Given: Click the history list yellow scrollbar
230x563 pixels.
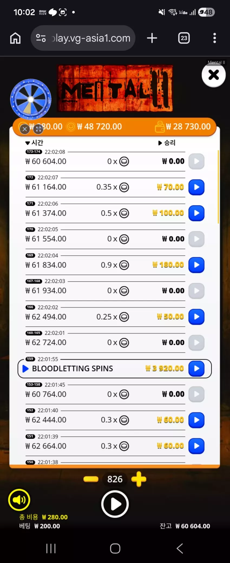Looking at the screenshot, I should pyautogui.click(x=218, y=187).
